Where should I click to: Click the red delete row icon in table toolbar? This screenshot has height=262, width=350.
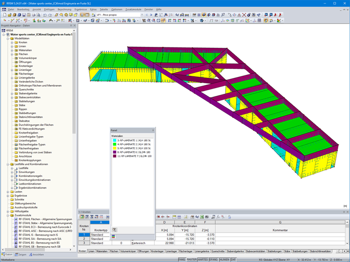tap(158, 217)
